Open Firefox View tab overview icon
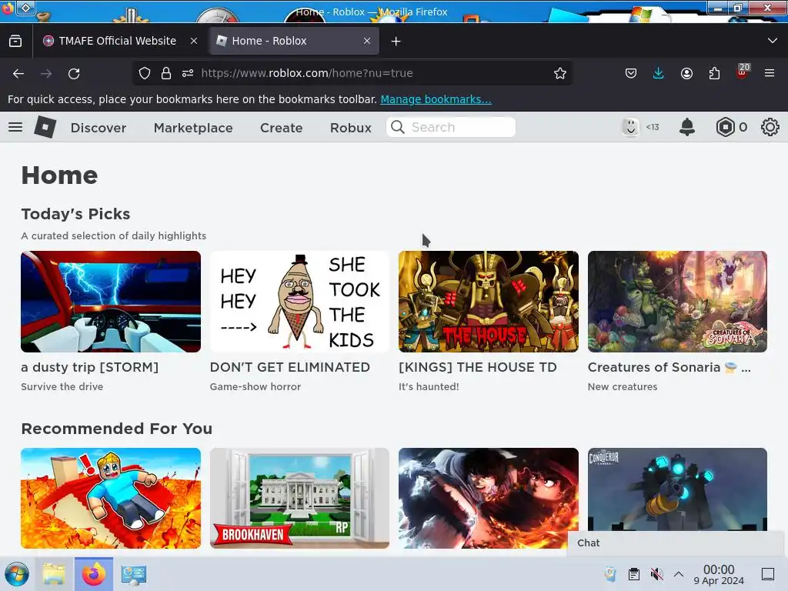The image size is (788, 591). click(x=15, y=42)
